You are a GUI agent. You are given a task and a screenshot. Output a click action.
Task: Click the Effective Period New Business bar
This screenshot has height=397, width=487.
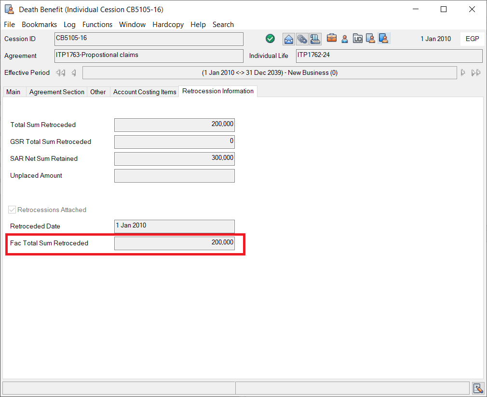click(x=270, y=73)
